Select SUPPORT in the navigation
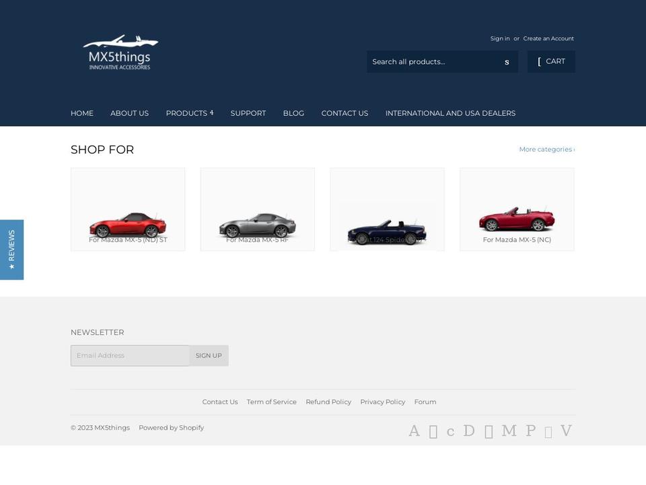The width and height of the screenshot is (646, 485). [248, 113]
